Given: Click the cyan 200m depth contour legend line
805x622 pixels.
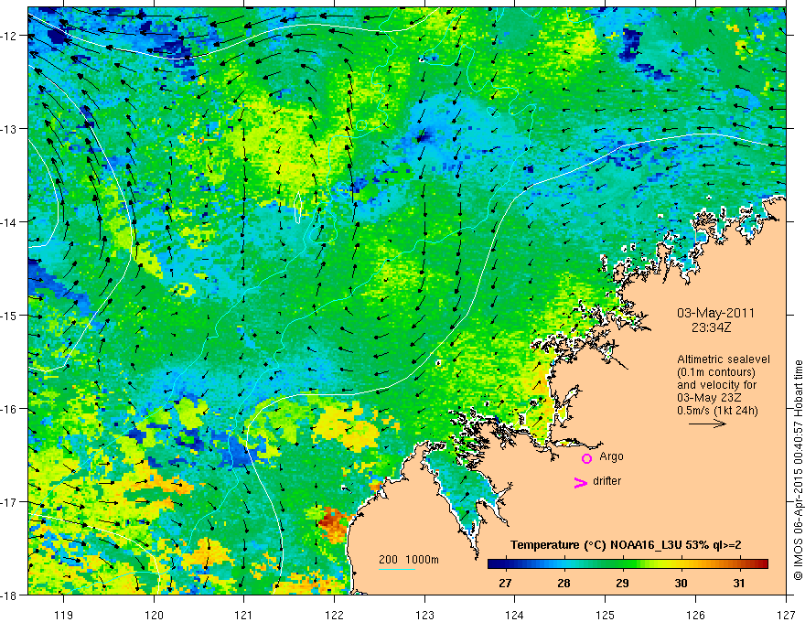Looking at the screenshot, I should click(397, 569).
